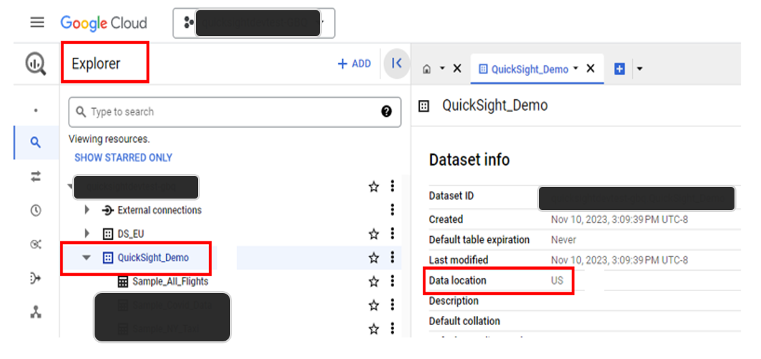
Task: Collapse the project node triangle
Action: tap(71, 186)
